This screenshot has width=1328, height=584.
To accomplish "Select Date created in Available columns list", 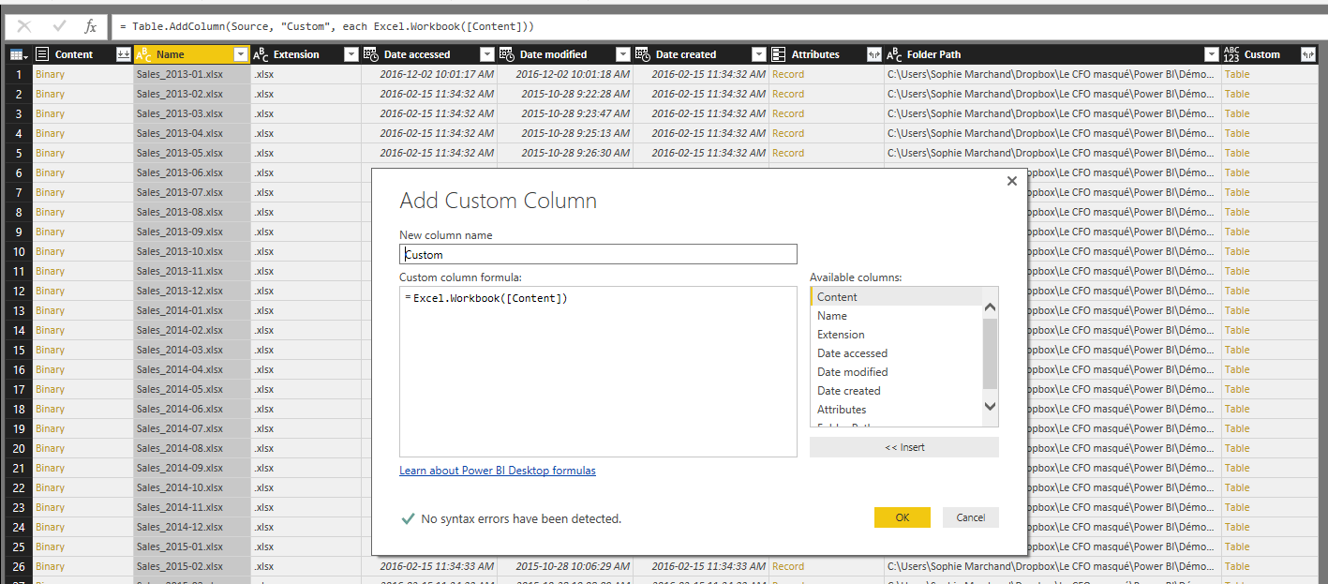I will tap(848, 391).
